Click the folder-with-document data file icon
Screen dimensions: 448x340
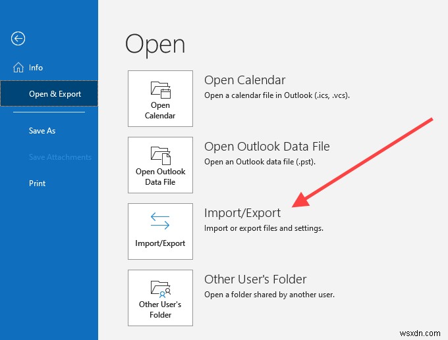tap(161, 156)
